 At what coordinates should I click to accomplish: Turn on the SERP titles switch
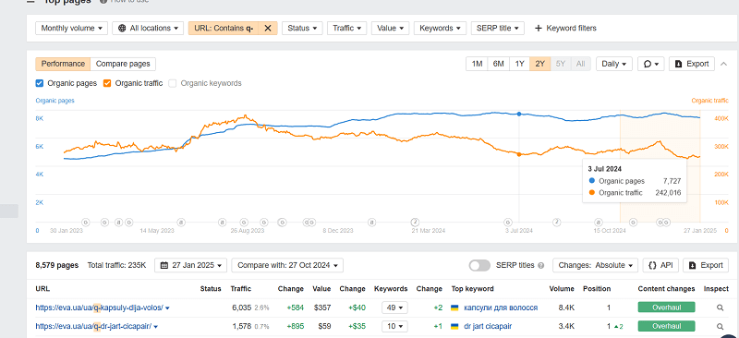coord(479,265)
